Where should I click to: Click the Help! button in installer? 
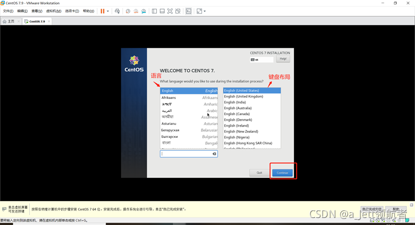[283, 59]
